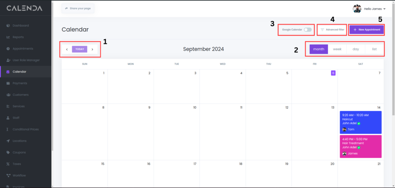Screen dimensions: 395x188
Task: Click the Share your page button
Action: coord(78,8)
